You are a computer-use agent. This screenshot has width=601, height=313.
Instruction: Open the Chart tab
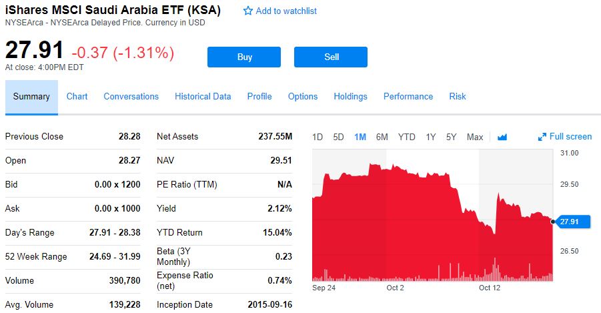pos(77,97)
